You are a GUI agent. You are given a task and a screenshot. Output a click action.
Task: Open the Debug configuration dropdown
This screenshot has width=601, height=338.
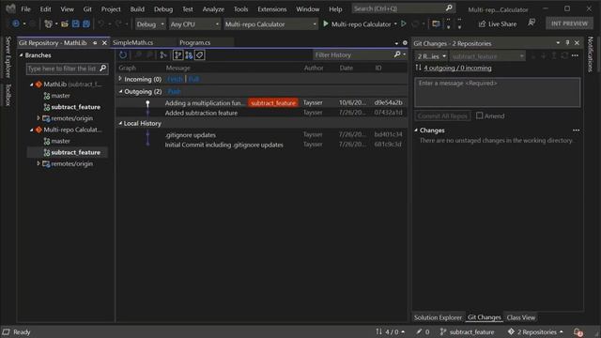pyautogui.click(x=150, y=24)
